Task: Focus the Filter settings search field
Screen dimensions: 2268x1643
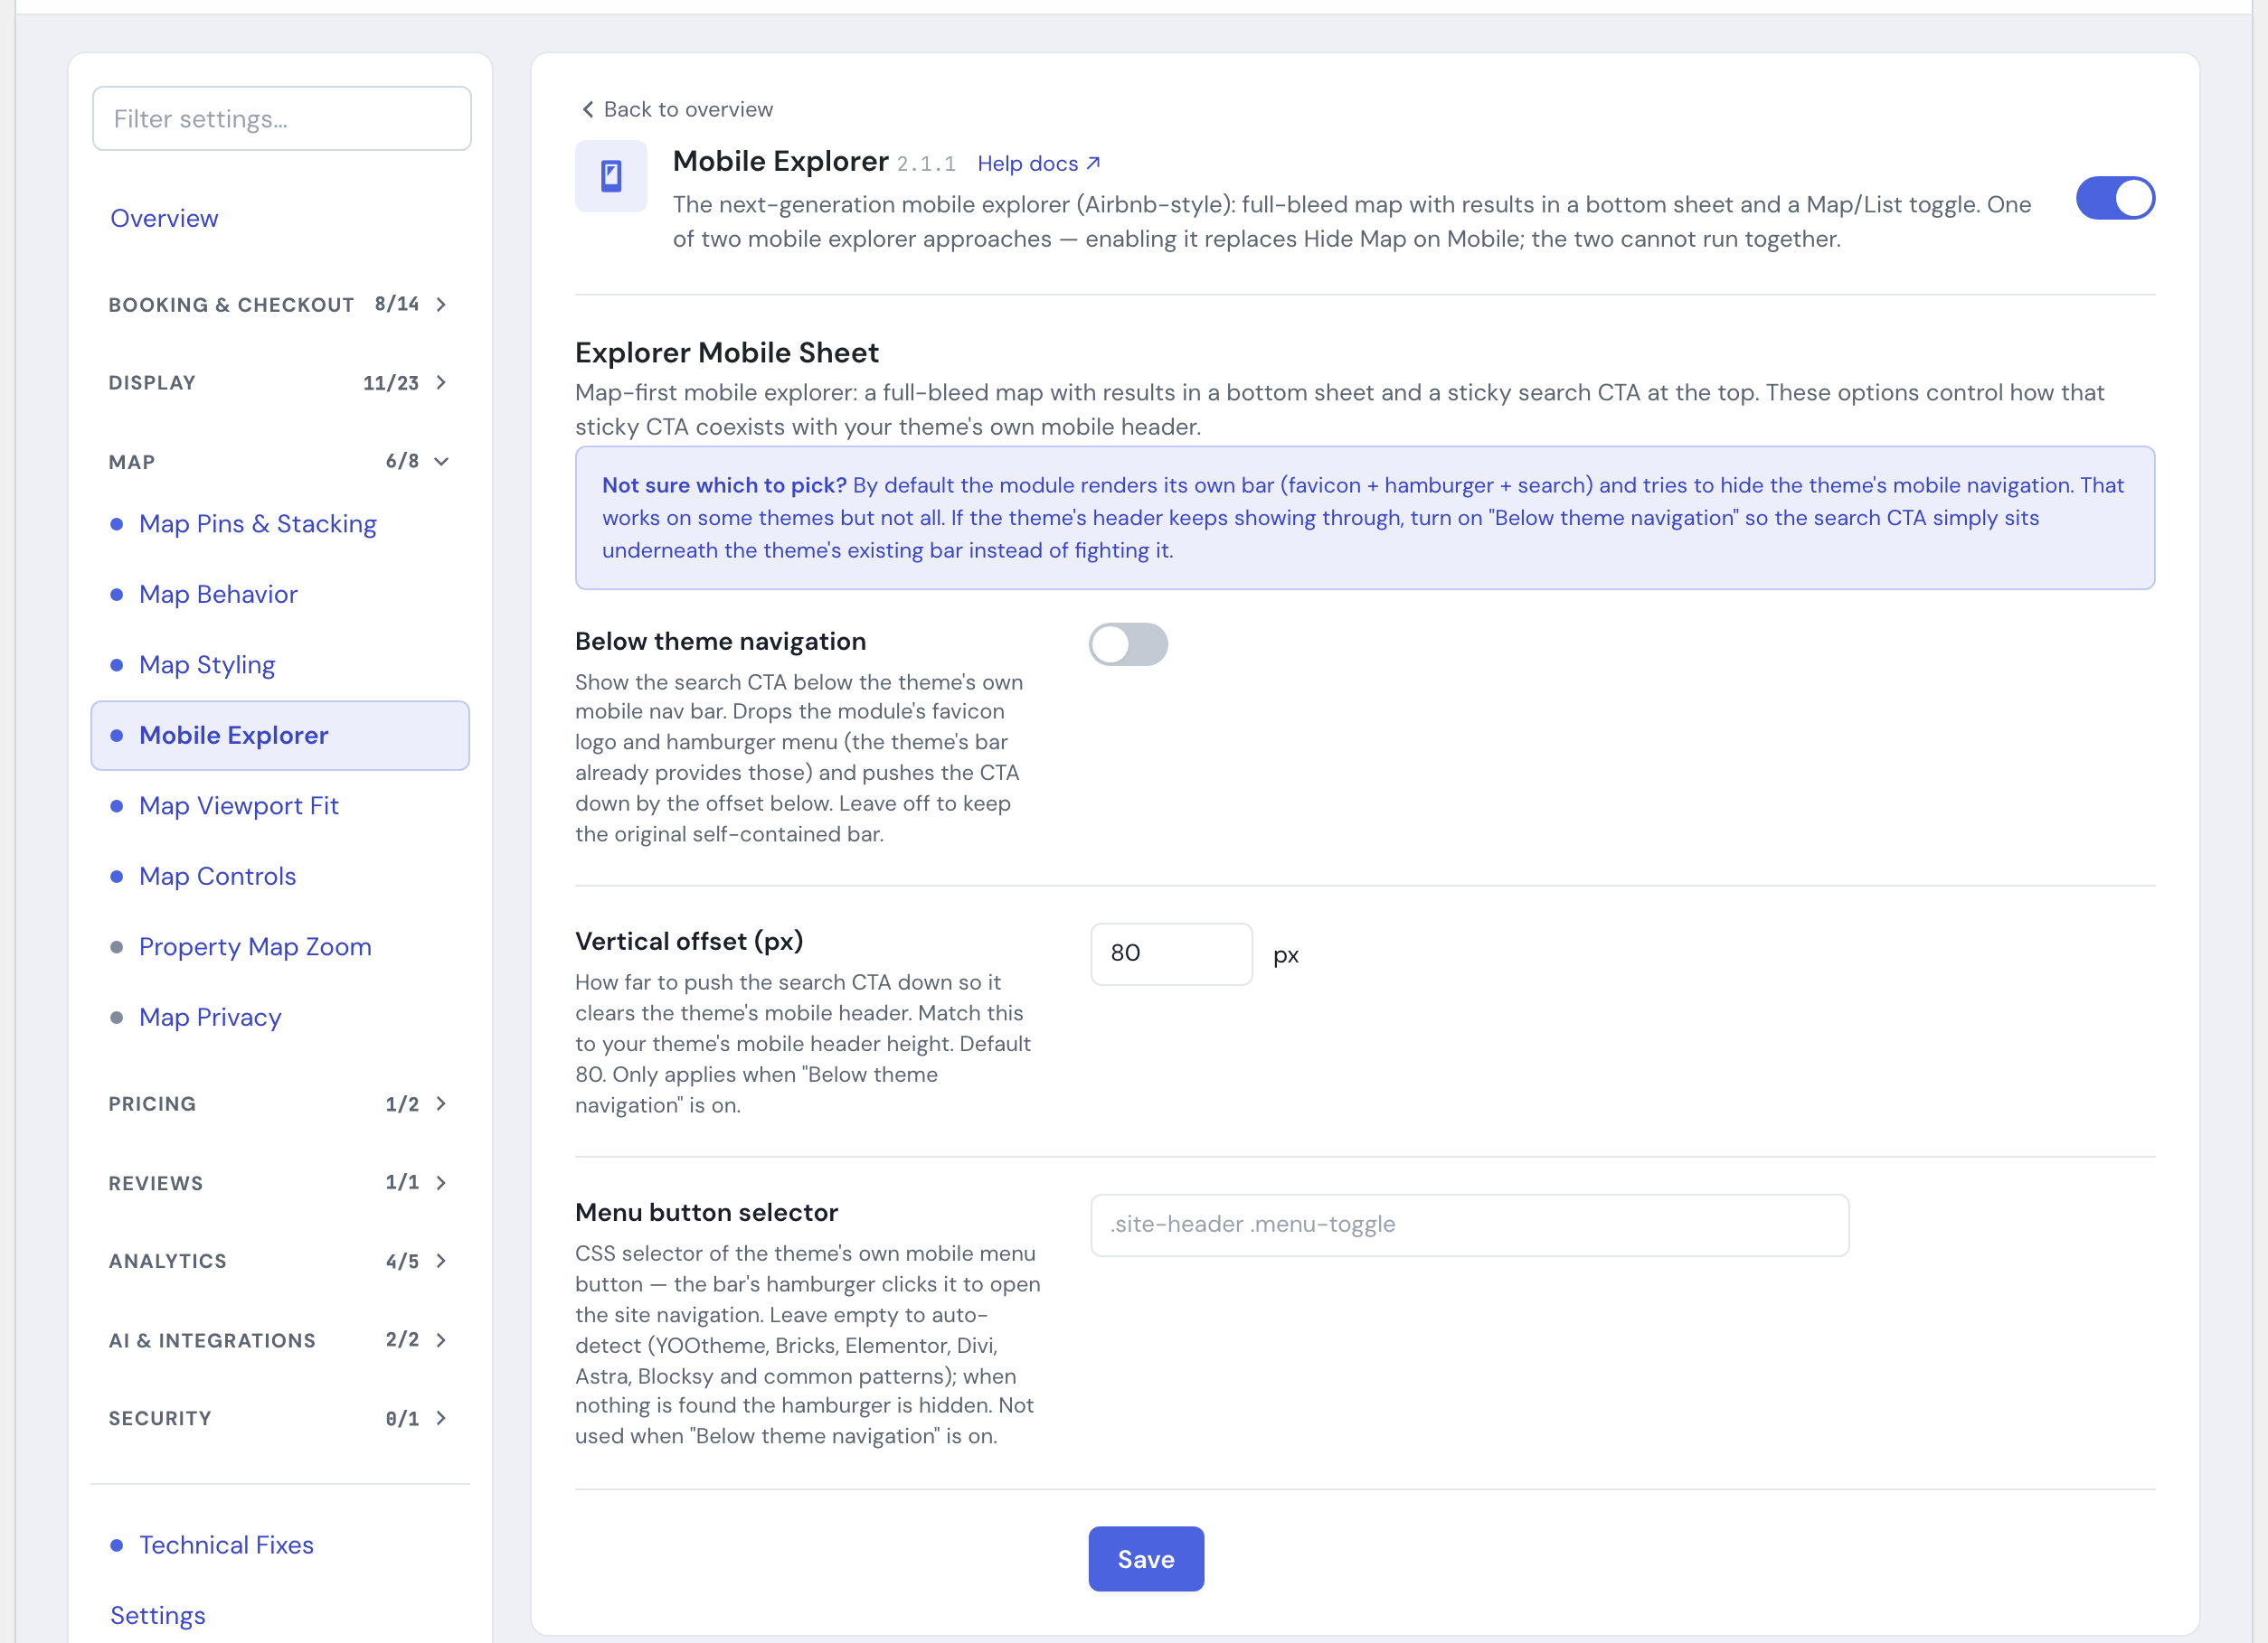Action: click(282, 119)
